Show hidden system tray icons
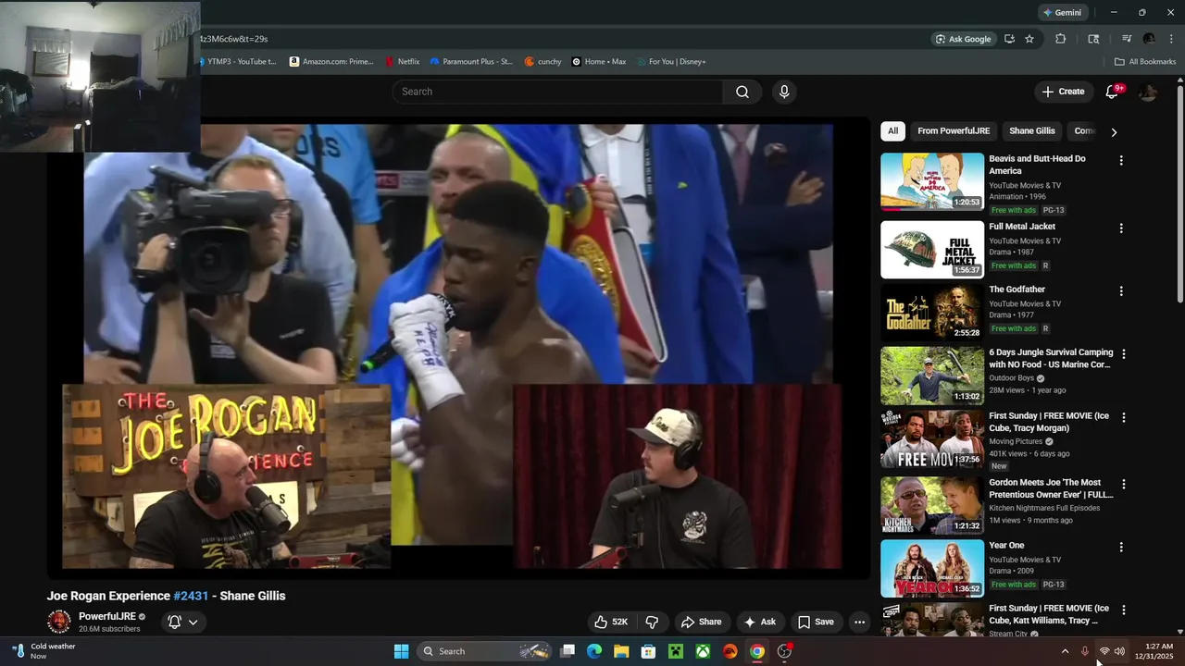Screen dimensions: 1185x666 pyautogui.click(x=1065, y=651)
